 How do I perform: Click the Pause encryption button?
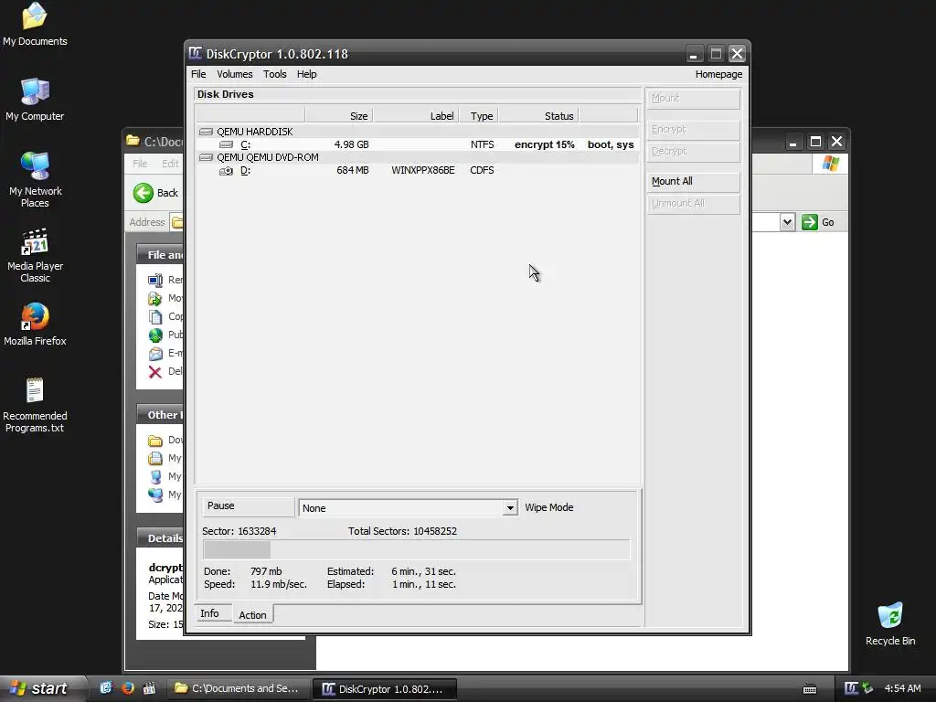(x=248, y=506)
